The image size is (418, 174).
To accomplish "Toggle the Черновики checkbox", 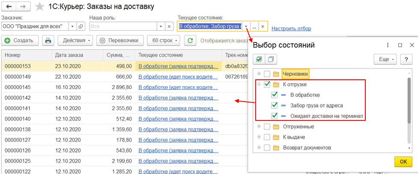I will click(x=267, y=74).
